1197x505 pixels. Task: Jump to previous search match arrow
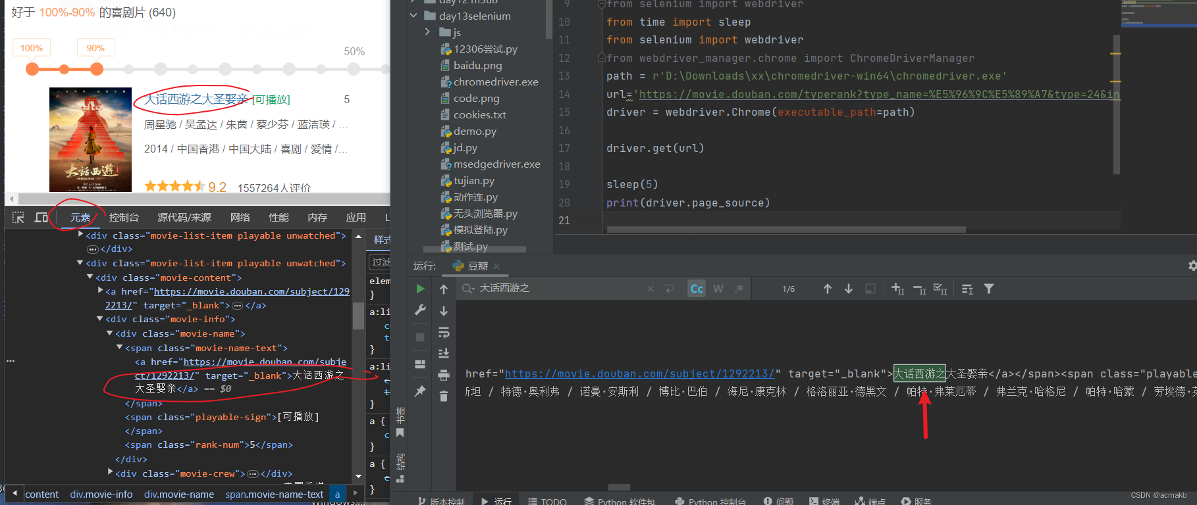(x=828, y=289)
